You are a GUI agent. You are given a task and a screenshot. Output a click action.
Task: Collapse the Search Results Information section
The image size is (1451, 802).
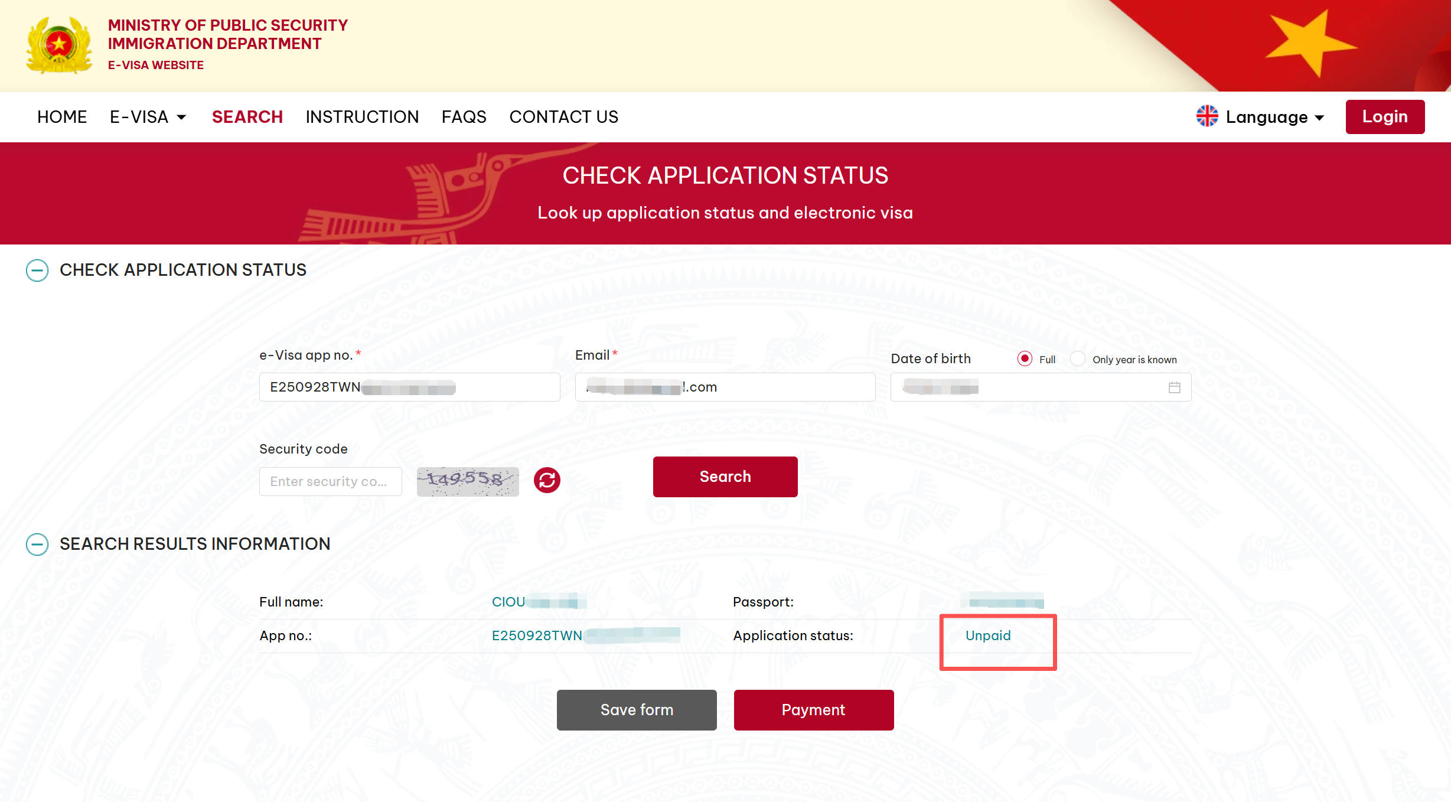[37, 544]
